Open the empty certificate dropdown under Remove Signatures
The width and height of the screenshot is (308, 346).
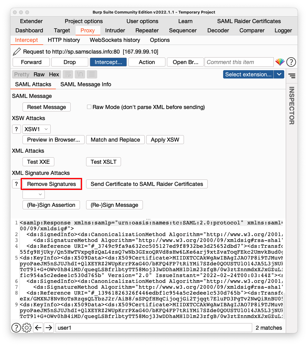pos(34,195)
